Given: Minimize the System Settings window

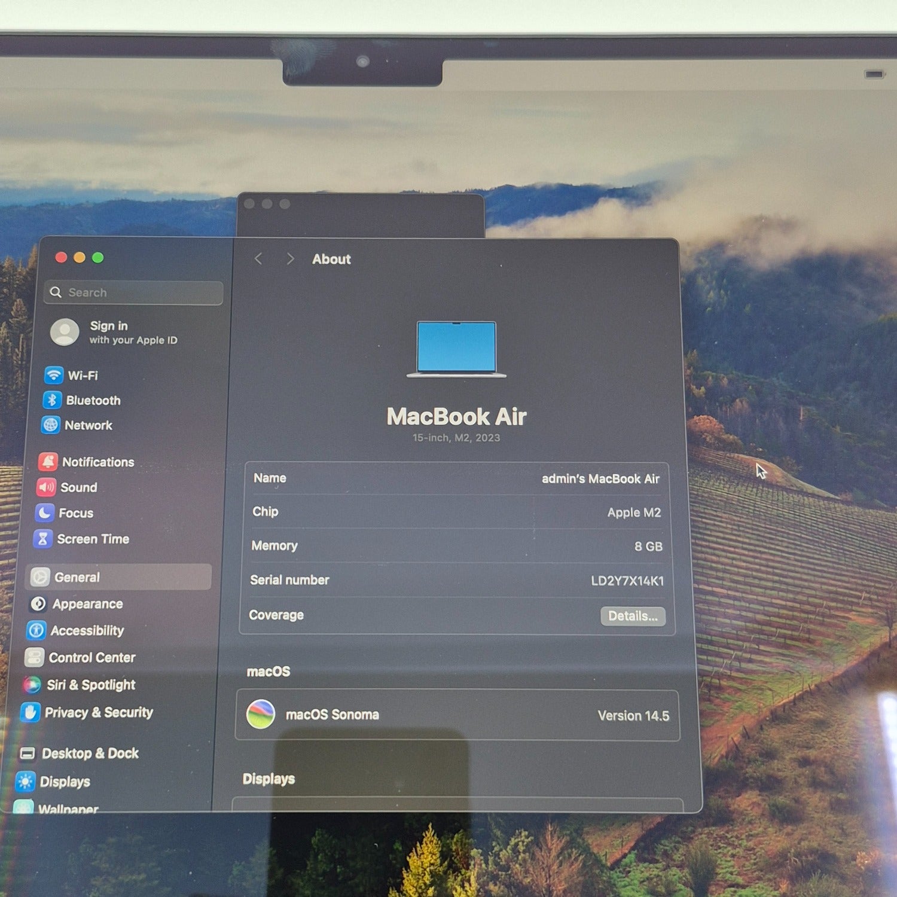Looking at the screenshot, I should pyautogui.click(x=80, y=257).
